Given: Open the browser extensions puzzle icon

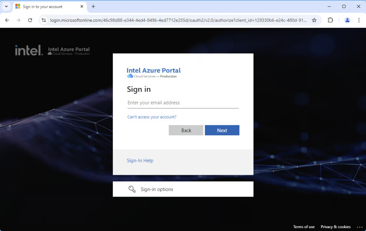Looking at the screenshot, I should (330, 20).
